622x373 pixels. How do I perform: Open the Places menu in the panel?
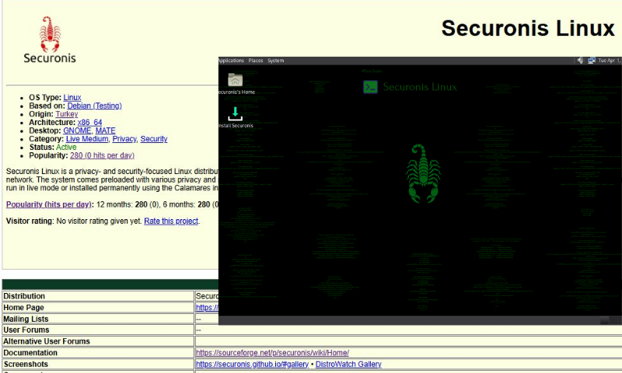[256, 61]
